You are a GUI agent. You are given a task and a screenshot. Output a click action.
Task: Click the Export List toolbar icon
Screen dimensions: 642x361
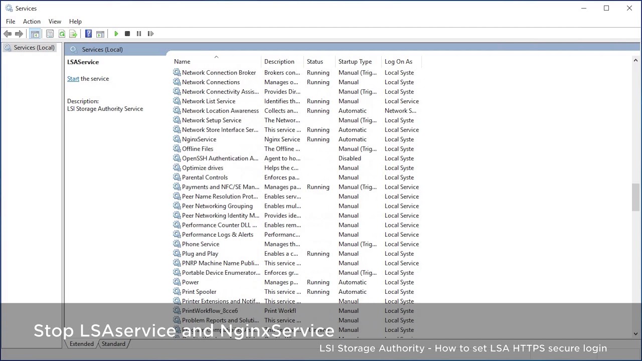[73, 34]
